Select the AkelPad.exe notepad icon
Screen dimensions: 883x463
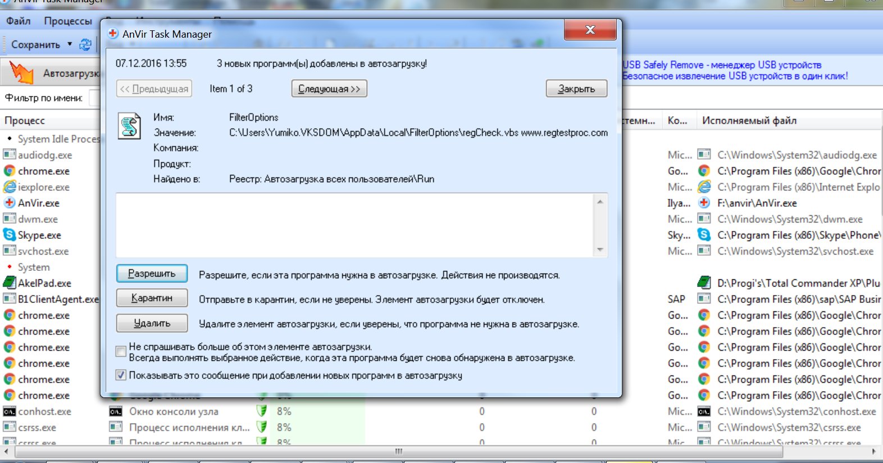coord(10,283)
